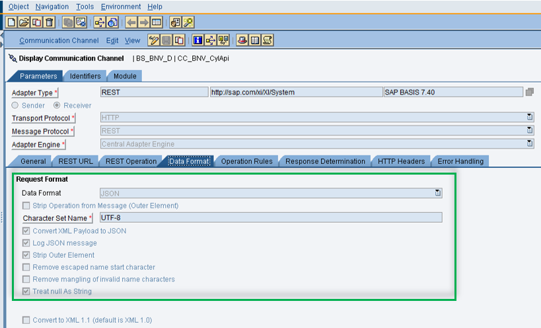Open the Message Protocol dropdown
The width and height of the screenshot is (541, 328).
coord(530,130)
